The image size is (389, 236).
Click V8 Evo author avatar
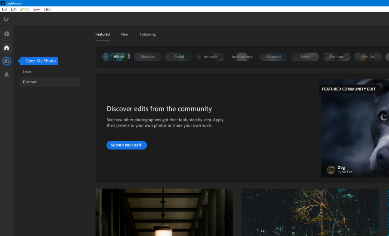pos(331,170)
